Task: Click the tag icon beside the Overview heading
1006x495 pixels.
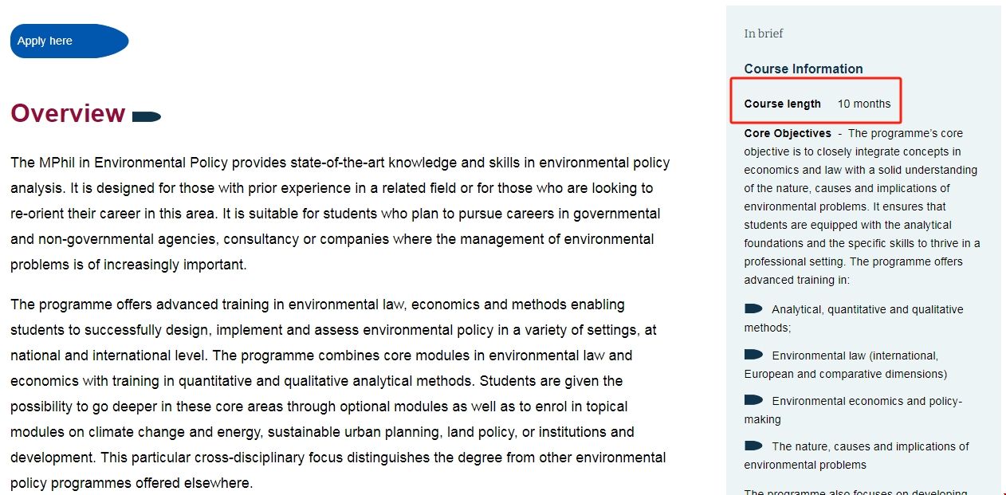Action: 147,117
